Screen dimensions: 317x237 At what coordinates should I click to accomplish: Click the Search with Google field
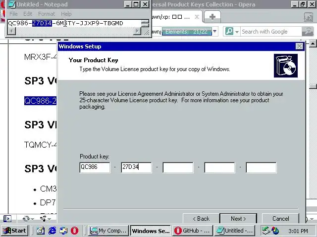point(271,32)
